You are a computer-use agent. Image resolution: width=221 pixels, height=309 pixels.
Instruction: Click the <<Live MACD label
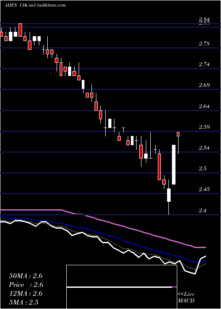point(186,298)
